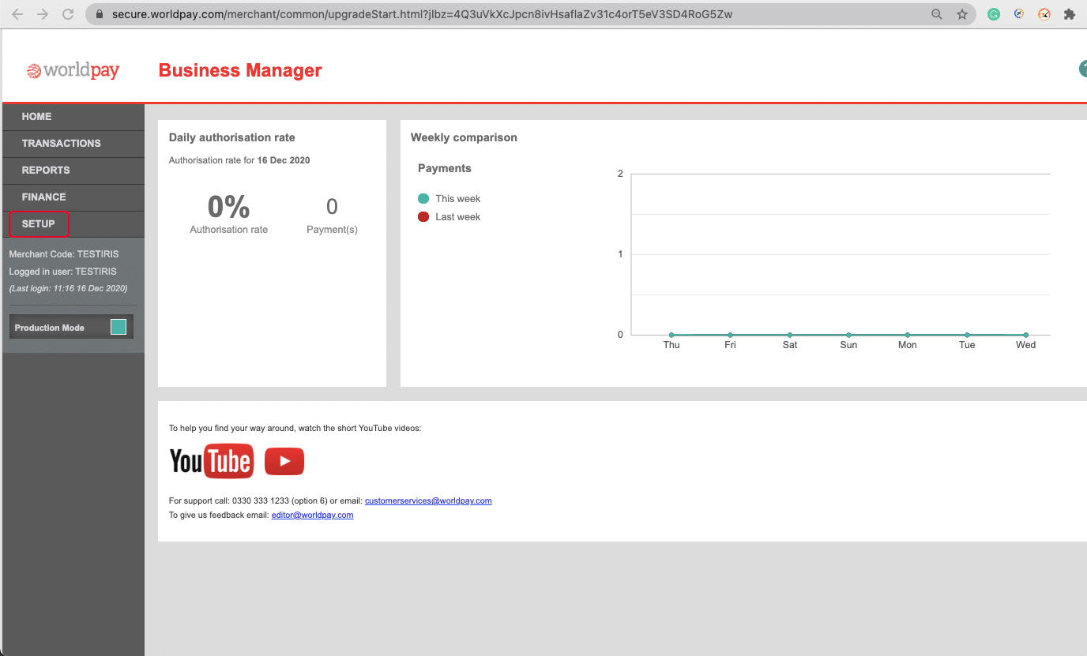Click the zoom magnifier icon in address bar

click(x=937, y=14)
